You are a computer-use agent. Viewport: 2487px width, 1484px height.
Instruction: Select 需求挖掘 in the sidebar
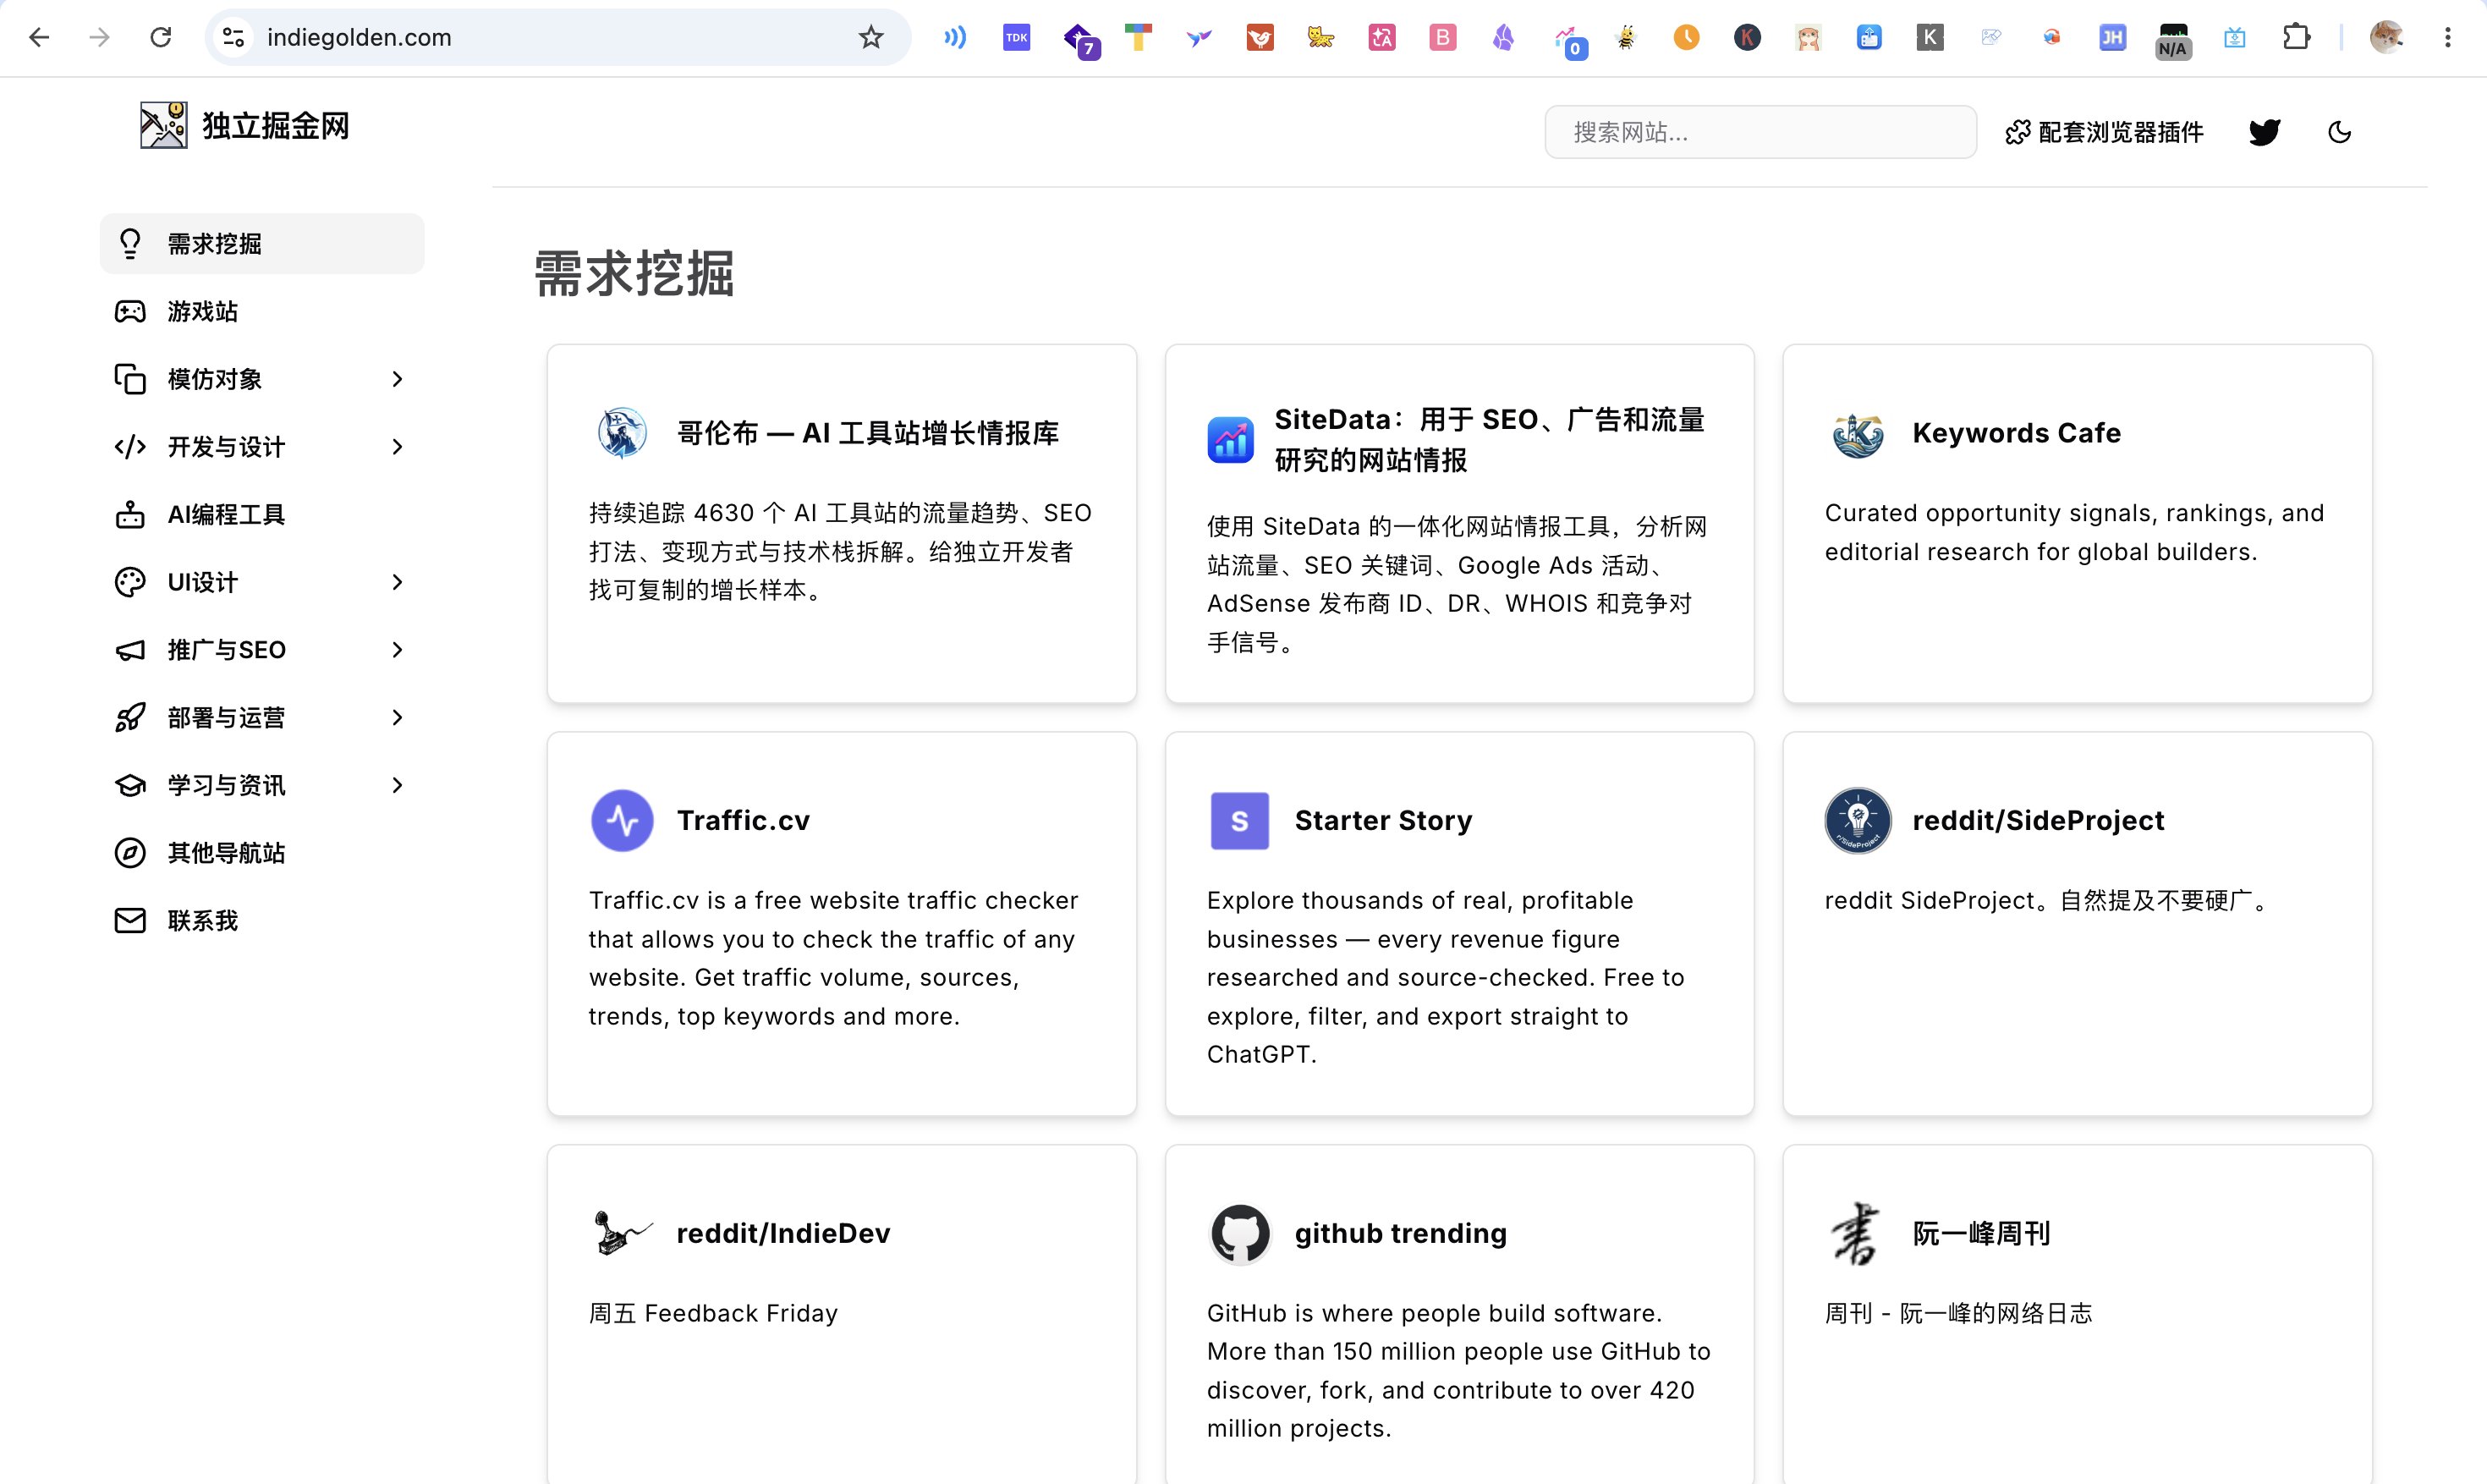click(262, 244)
